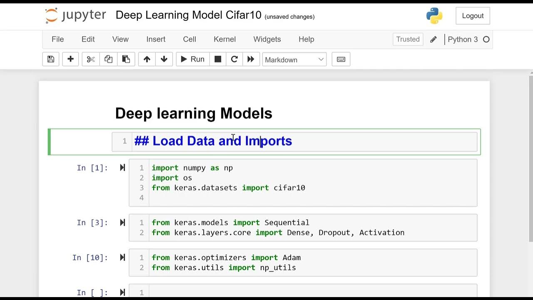This screenshot has height=300, width=533.
Task: Interrupt the kernel with the stop icon
Action: [x=218, y=59]
